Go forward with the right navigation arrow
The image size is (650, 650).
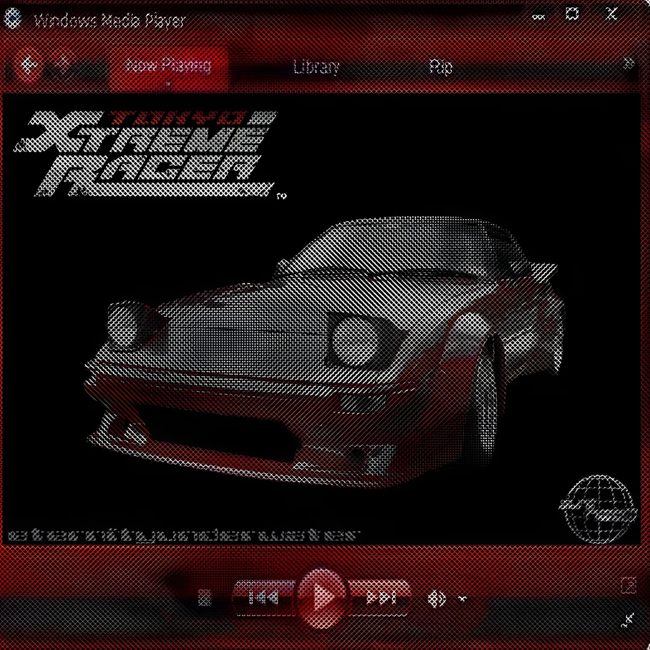(63, 66)
